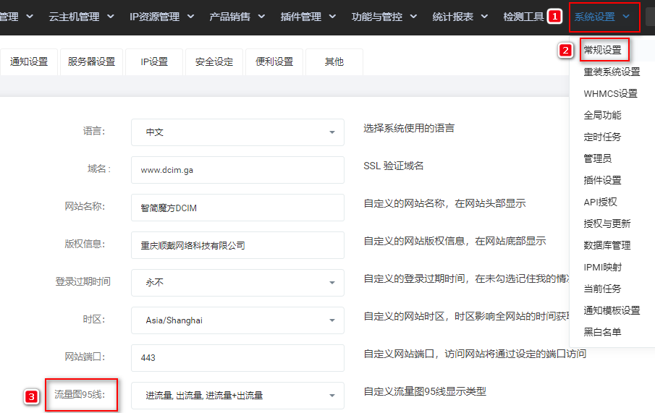Click the 流量图95线 field label

coord(80,394)
